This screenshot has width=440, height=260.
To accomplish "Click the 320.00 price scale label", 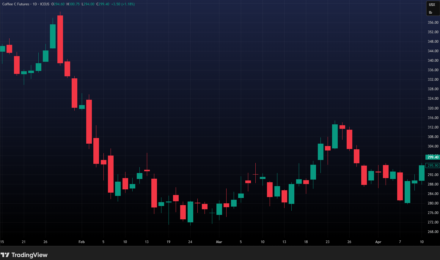I will tap(433, 108).
